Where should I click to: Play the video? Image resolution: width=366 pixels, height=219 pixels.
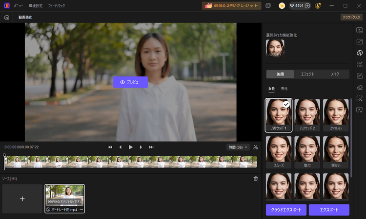(x=130, y=147)
